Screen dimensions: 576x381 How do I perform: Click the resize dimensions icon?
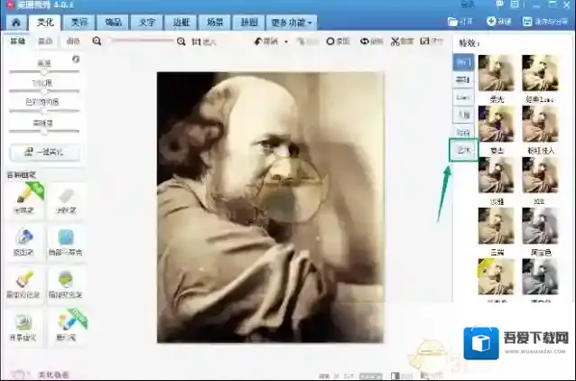tap(424, 41)
